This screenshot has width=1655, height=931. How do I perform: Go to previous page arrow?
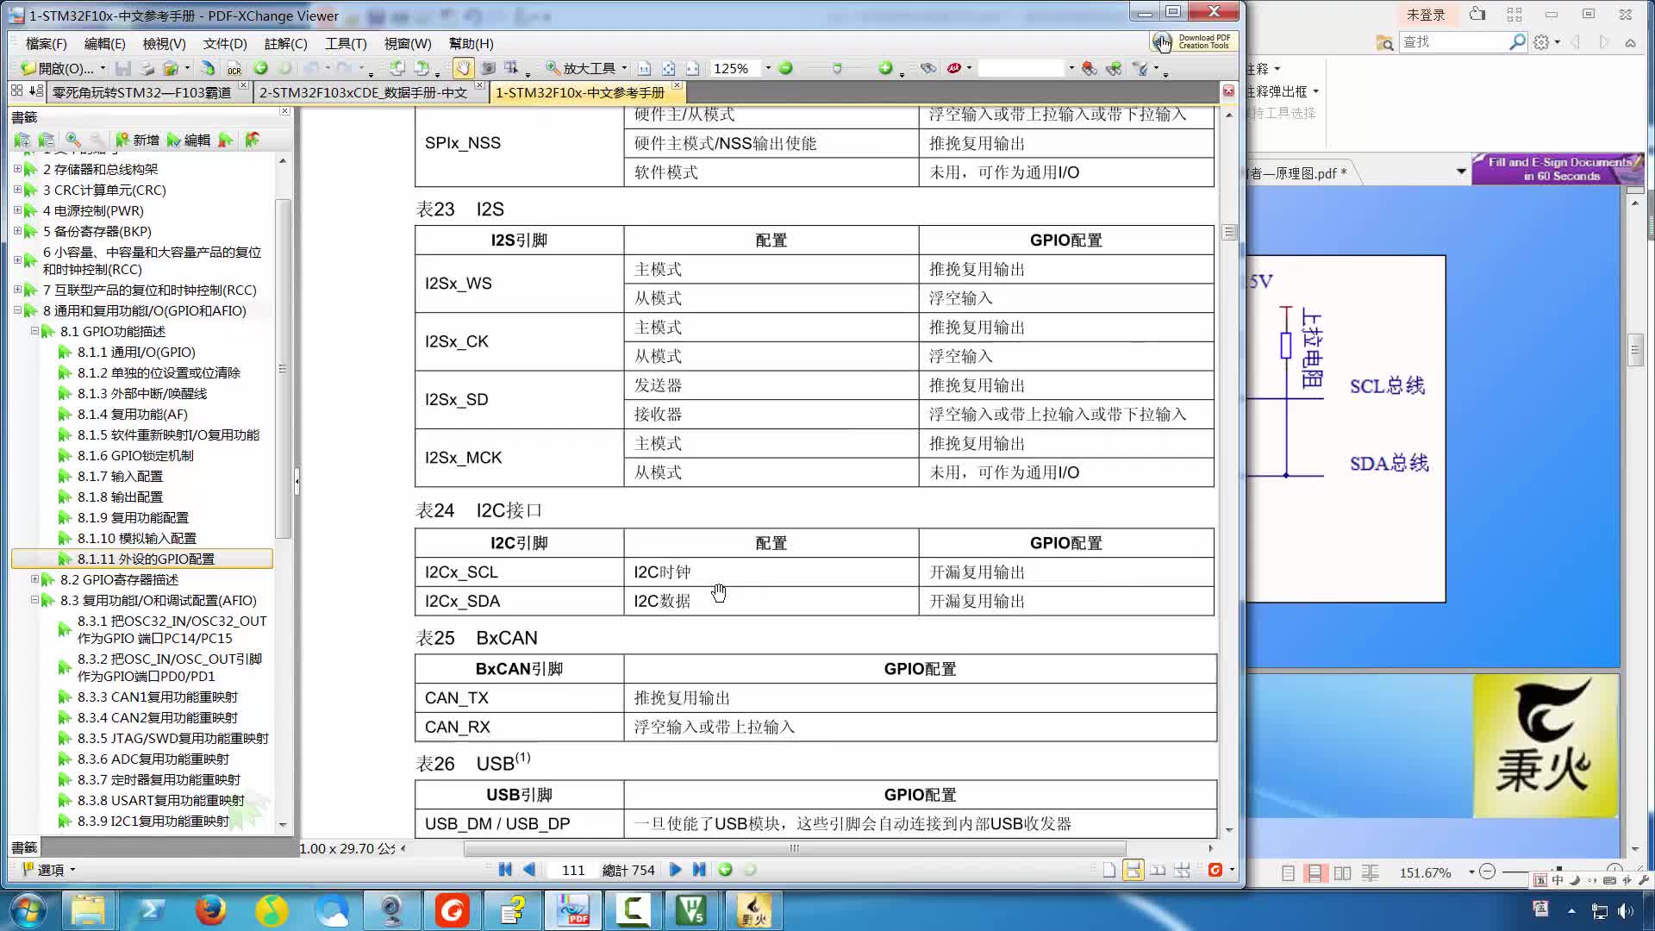pyautogui.click(x=529, y=870)
